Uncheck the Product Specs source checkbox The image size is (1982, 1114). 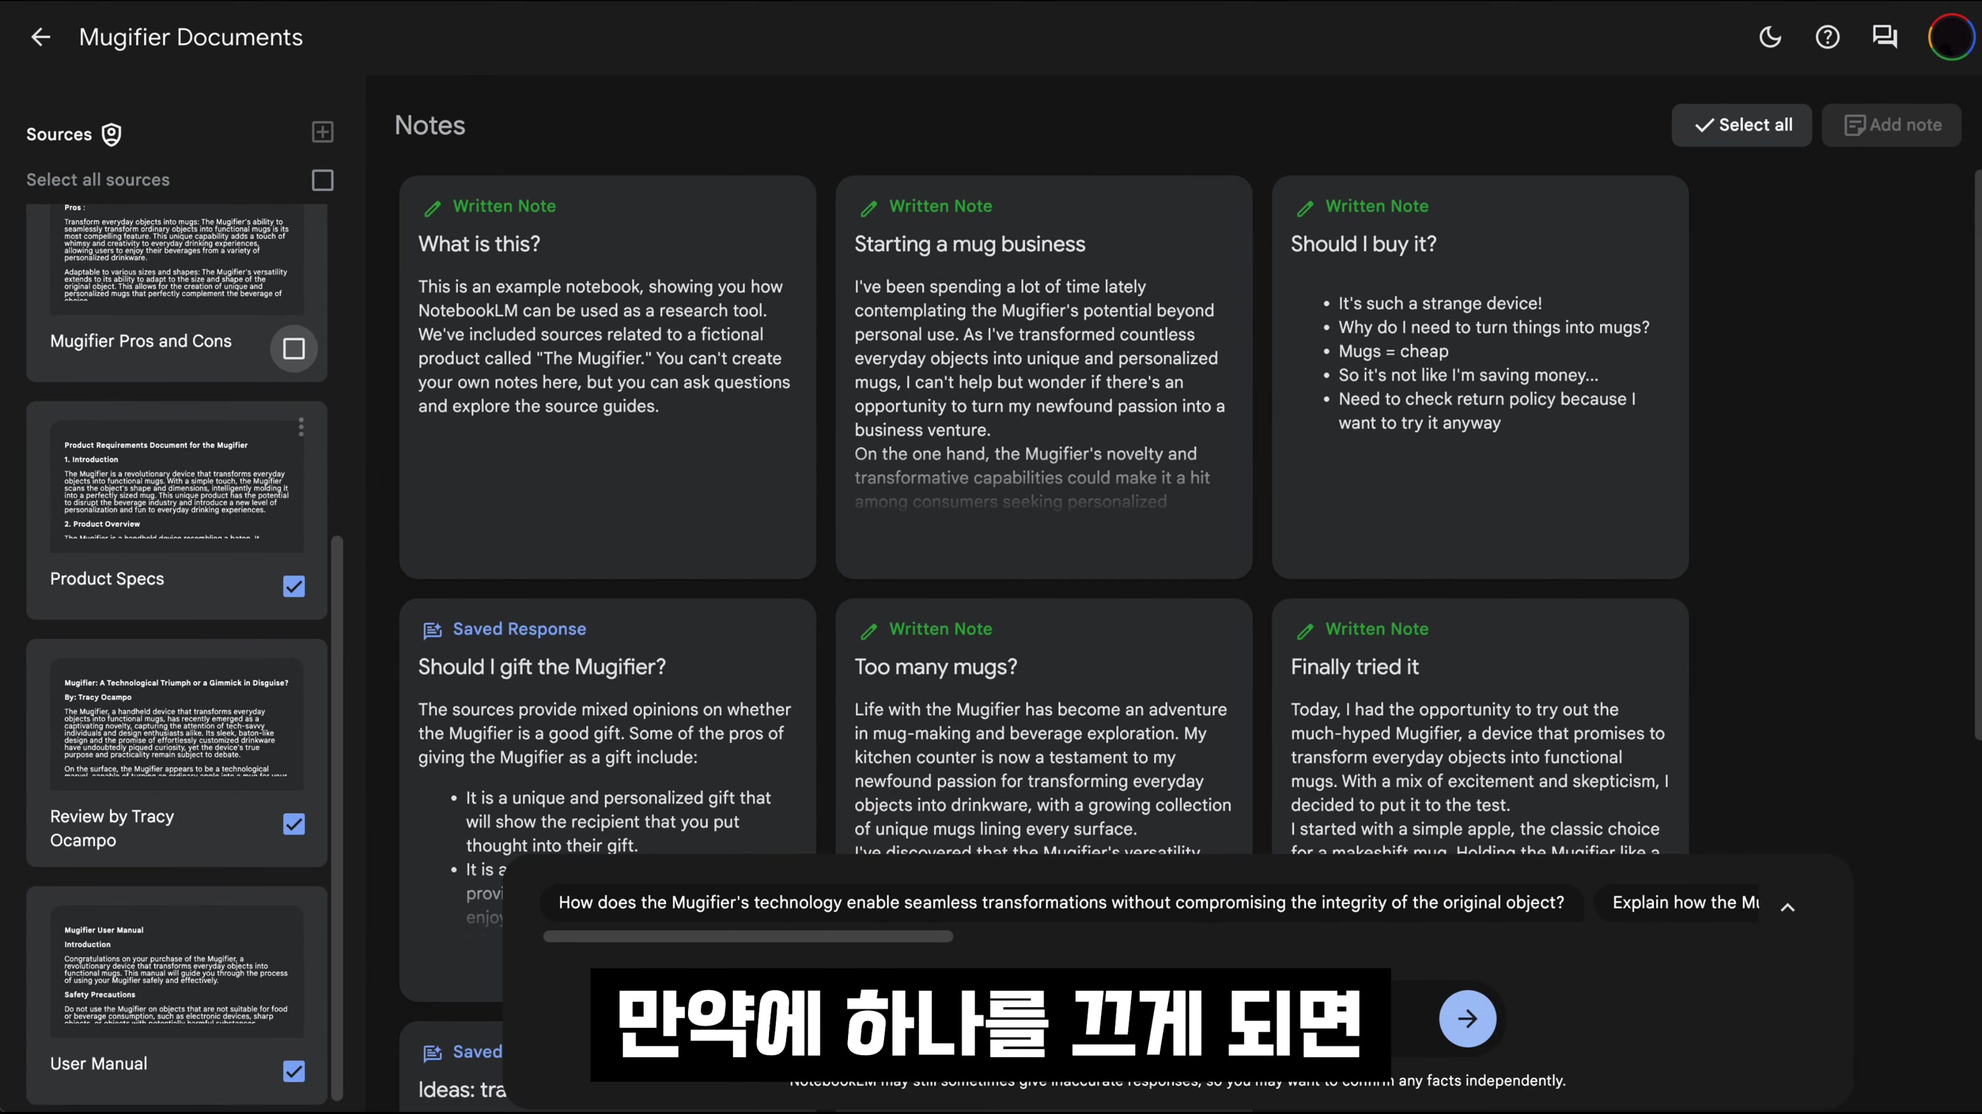(294, 586)
